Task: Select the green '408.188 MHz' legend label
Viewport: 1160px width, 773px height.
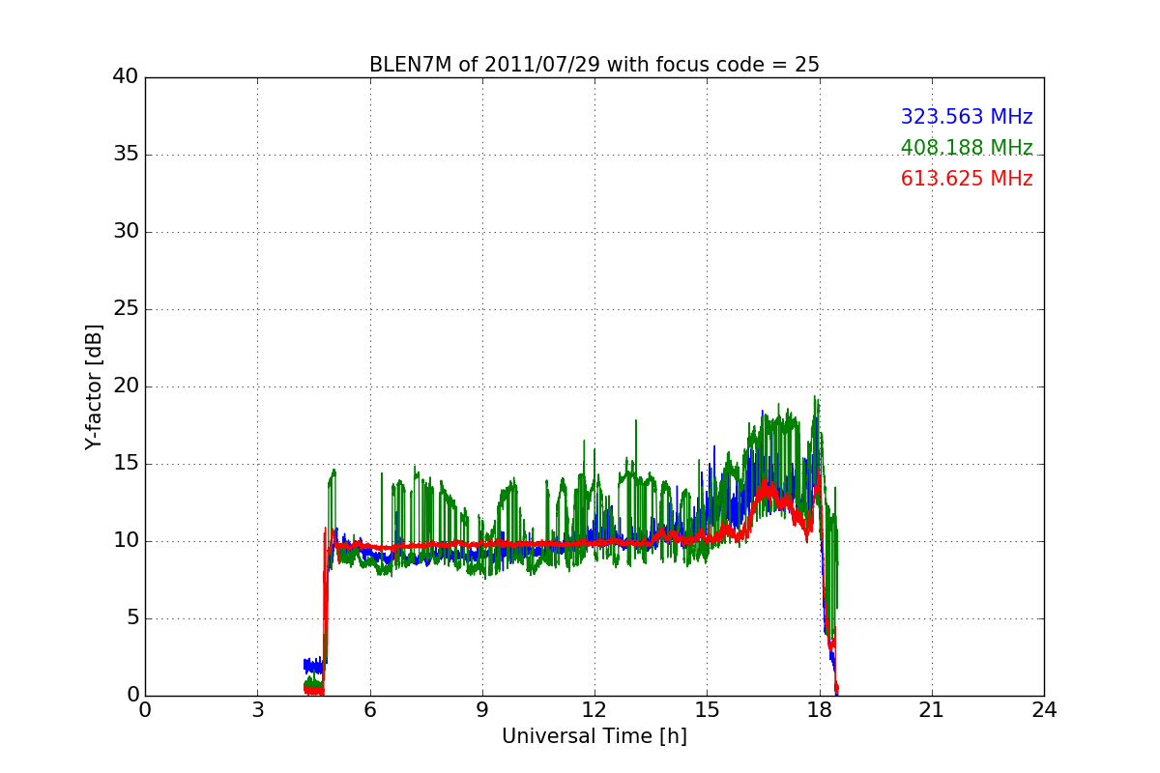Action: [967, 148]
